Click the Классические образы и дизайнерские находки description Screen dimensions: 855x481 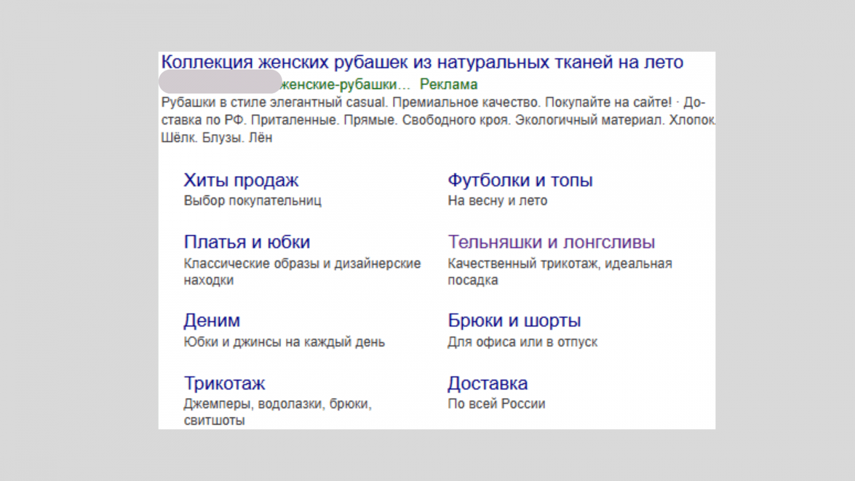[x=302, y=271]
